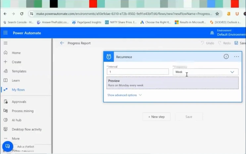The width and height of the screenshot is (246, 154).
Task: Bookmark this page with star icon
Action: (217, 14)
